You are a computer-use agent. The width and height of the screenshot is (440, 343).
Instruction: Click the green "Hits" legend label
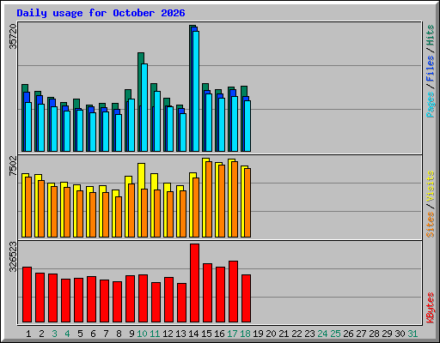pos(431,35)
